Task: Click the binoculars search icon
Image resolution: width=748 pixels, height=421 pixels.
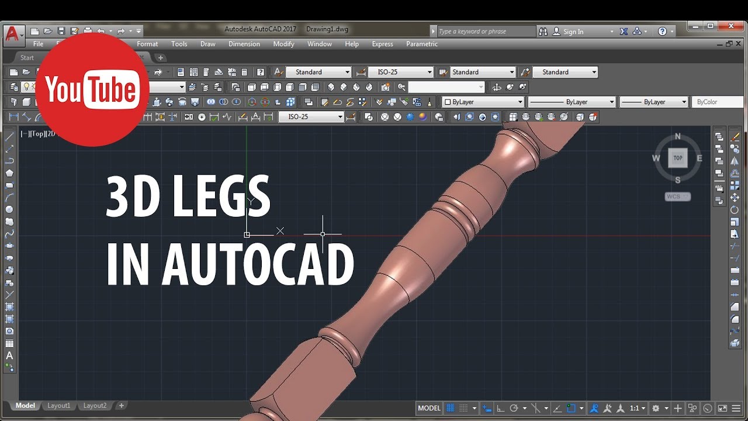Action: click(x=543, y=32)
